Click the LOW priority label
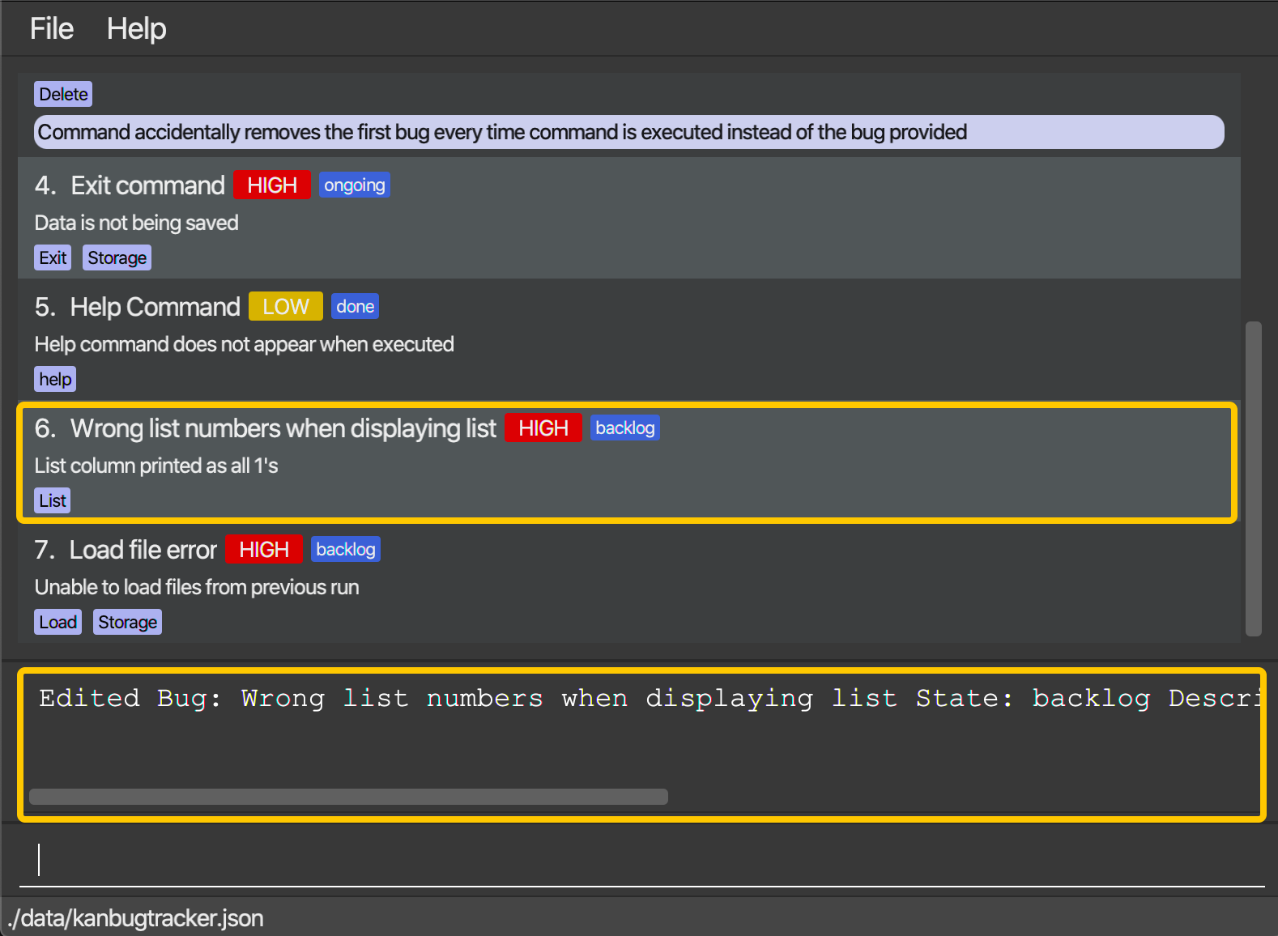This screenshot has height=936, width=1278. coord(286,307)
